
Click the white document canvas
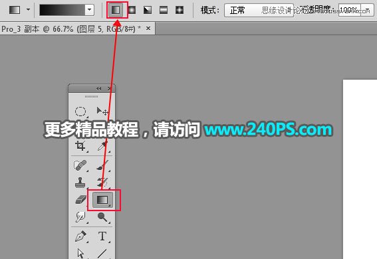[360, 169]
